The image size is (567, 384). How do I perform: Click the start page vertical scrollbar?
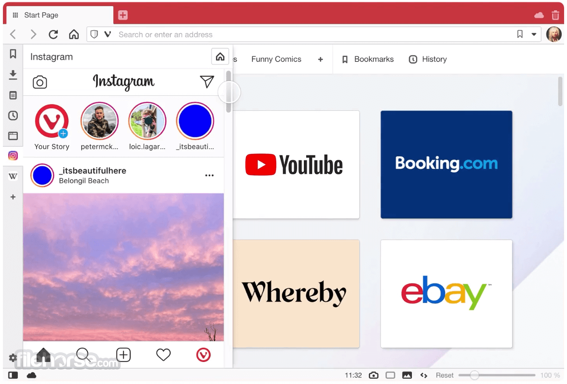[560, 92]
